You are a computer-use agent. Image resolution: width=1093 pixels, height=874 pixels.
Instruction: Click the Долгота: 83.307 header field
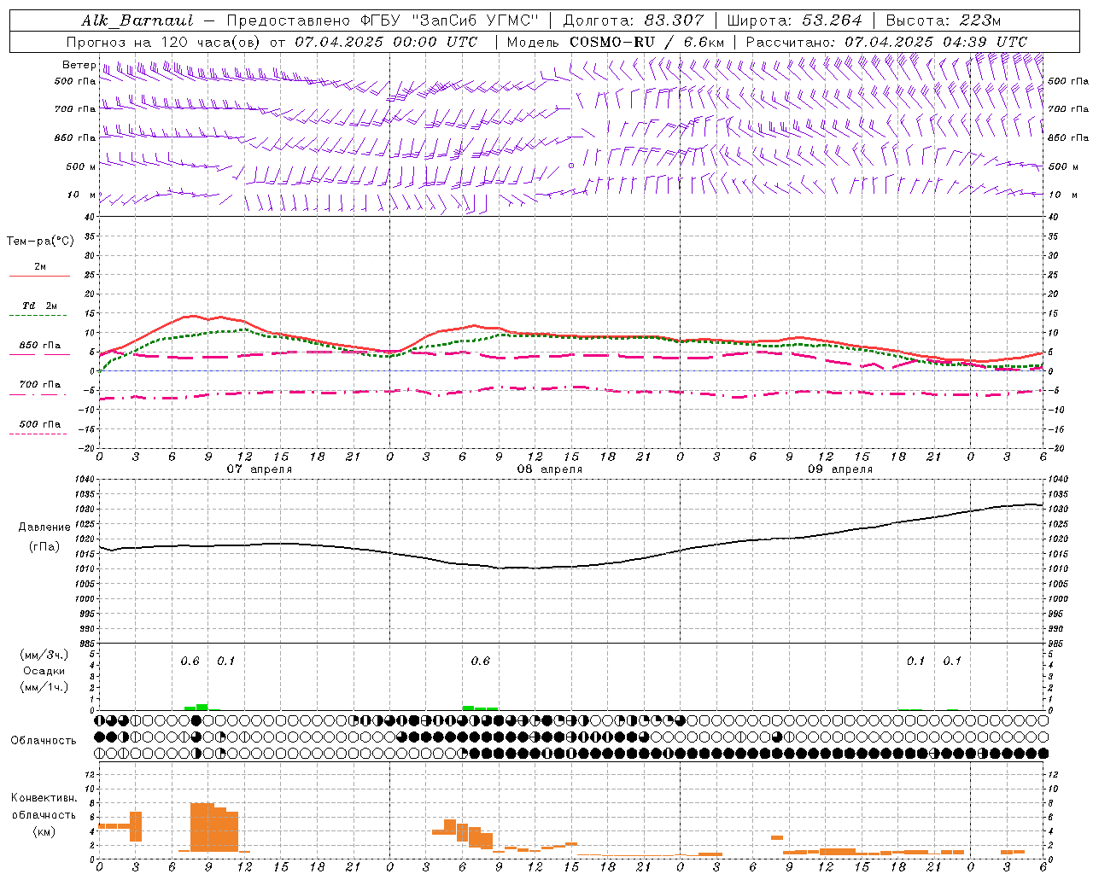click(634, 20)
